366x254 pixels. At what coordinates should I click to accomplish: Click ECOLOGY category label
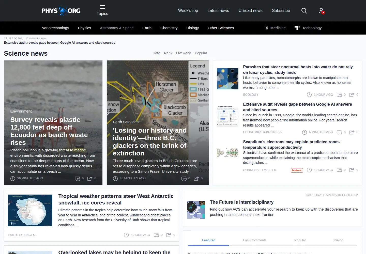pyautogui.click(x=251, y=95)
